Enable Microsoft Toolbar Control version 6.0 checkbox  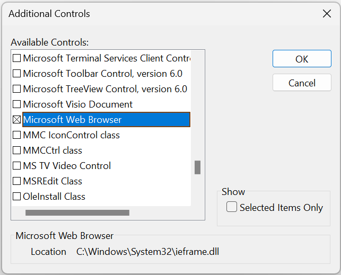click(x=17, y=74)
